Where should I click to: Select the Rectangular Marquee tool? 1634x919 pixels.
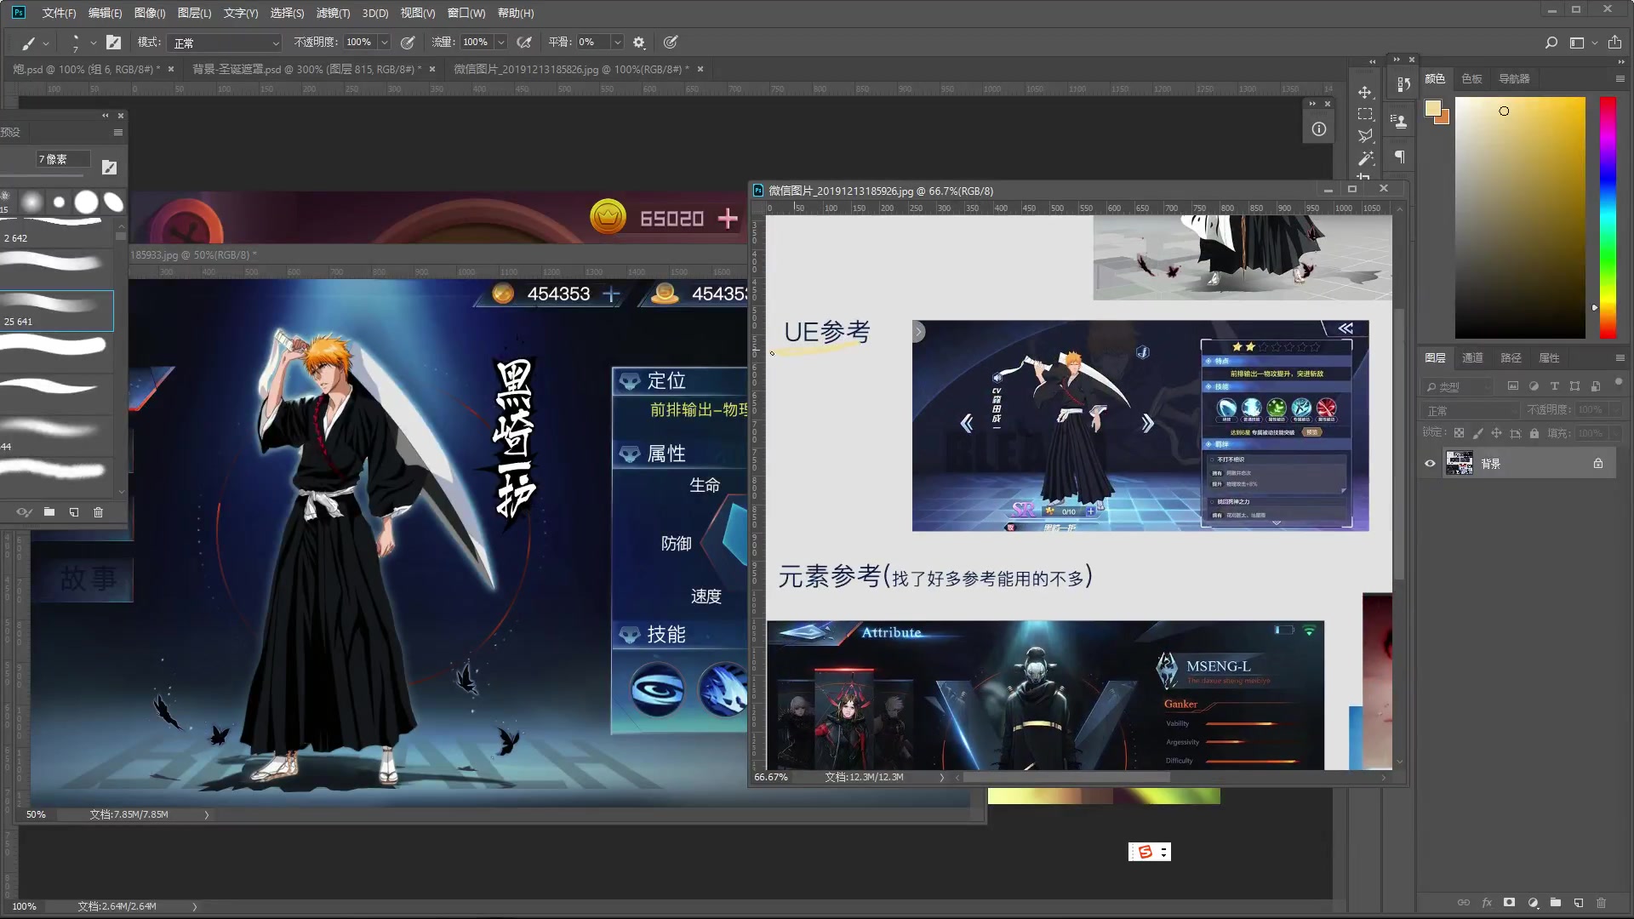[1365, 113]
